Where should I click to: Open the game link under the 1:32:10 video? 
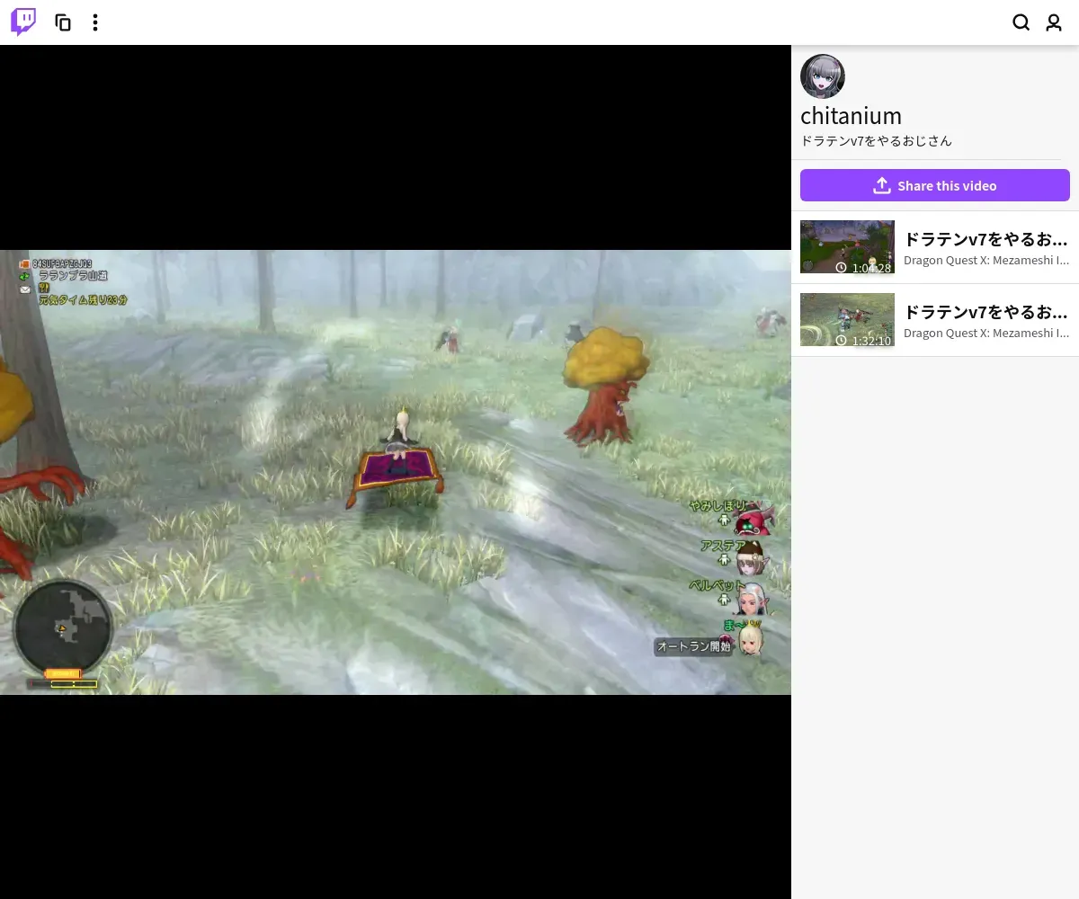tap(986, 333)
